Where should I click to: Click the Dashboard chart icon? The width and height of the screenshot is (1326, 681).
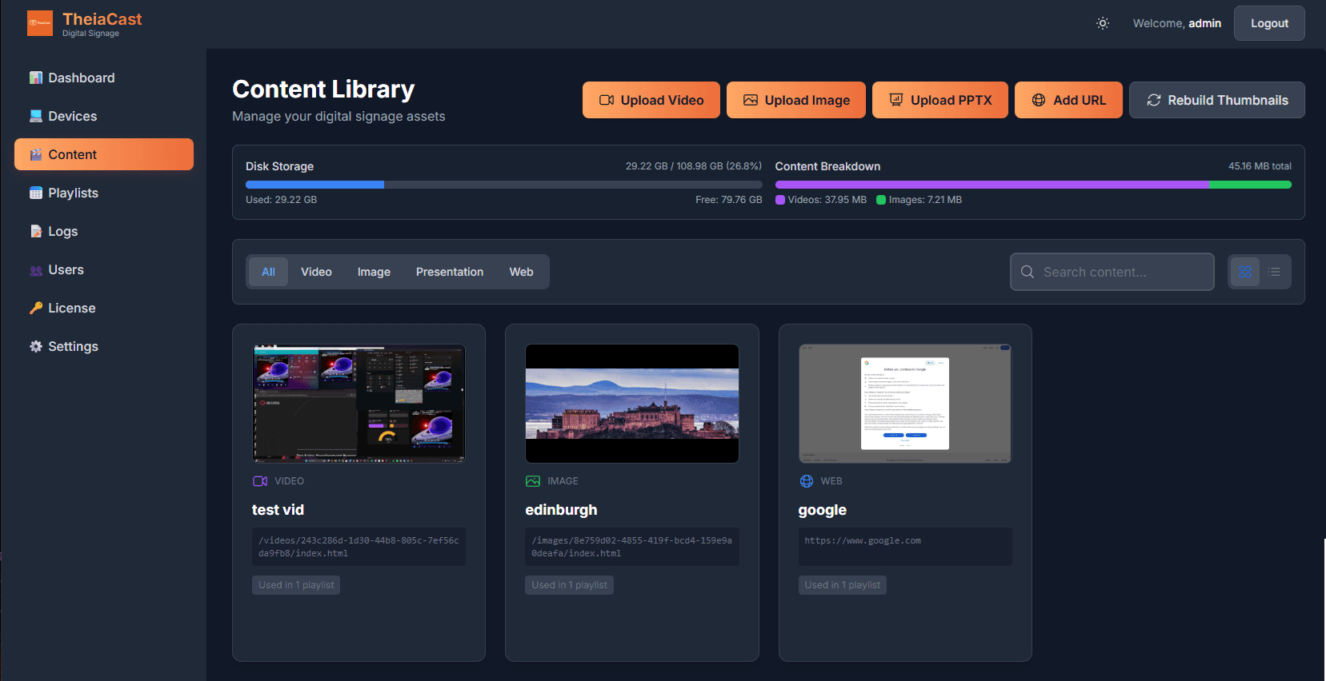tap(36, 78)
